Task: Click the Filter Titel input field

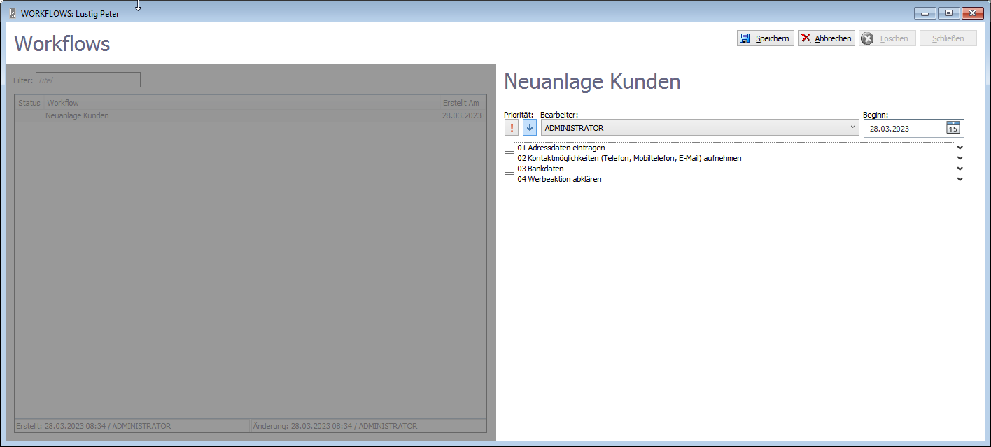Action: pos(87,80)
